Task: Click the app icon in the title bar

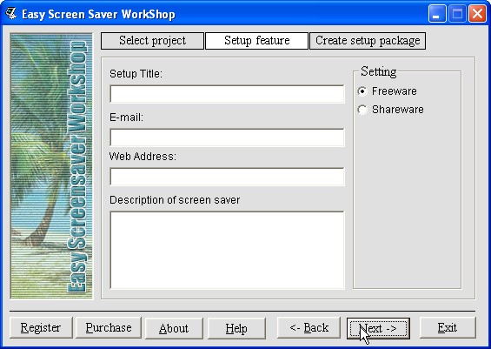Action: pos(10,13)
